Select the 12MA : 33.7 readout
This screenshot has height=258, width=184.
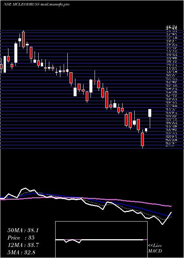[x=23, y=245]
